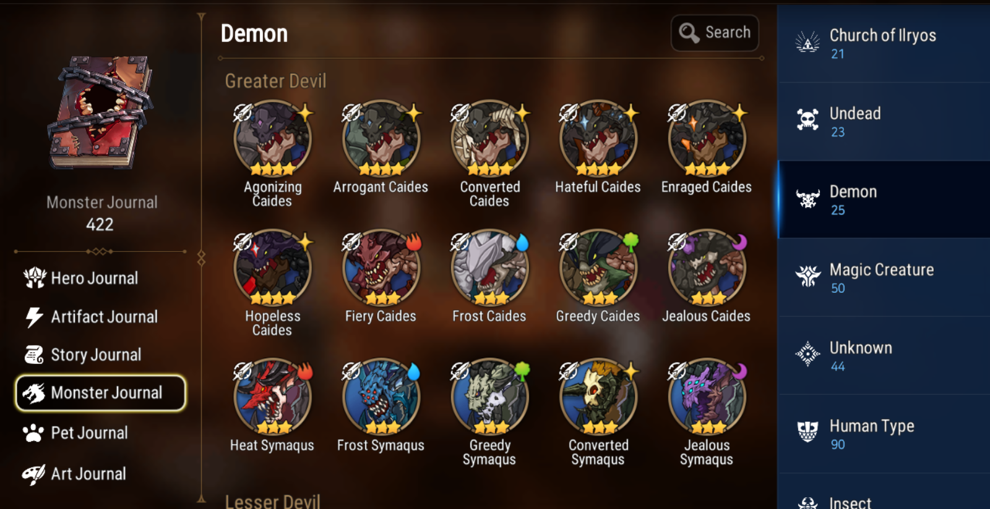Open the Frost Caides entry

[489, 267]
